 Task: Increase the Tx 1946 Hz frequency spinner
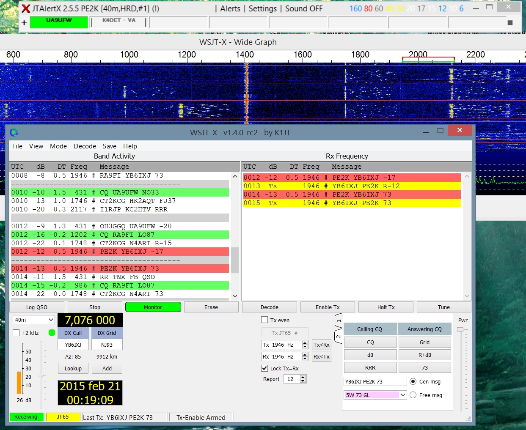(305, 342)
